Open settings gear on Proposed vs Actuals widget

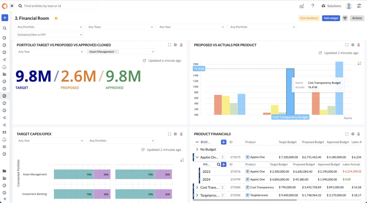point(353,45)
